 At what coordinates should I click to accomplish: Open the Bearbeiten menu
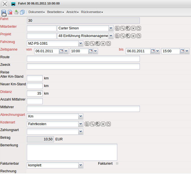point(55,12)
